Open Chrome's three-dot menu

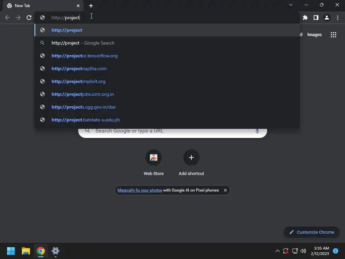338,18
